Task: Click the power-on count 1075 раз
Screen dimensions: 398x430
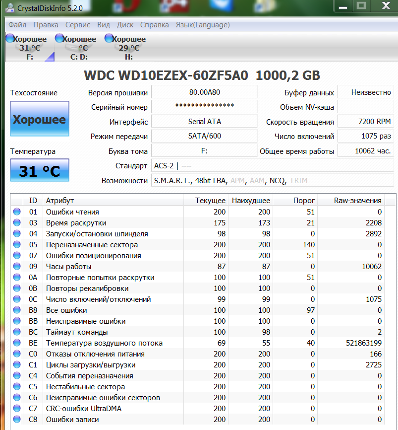Action: coord(366,136)
